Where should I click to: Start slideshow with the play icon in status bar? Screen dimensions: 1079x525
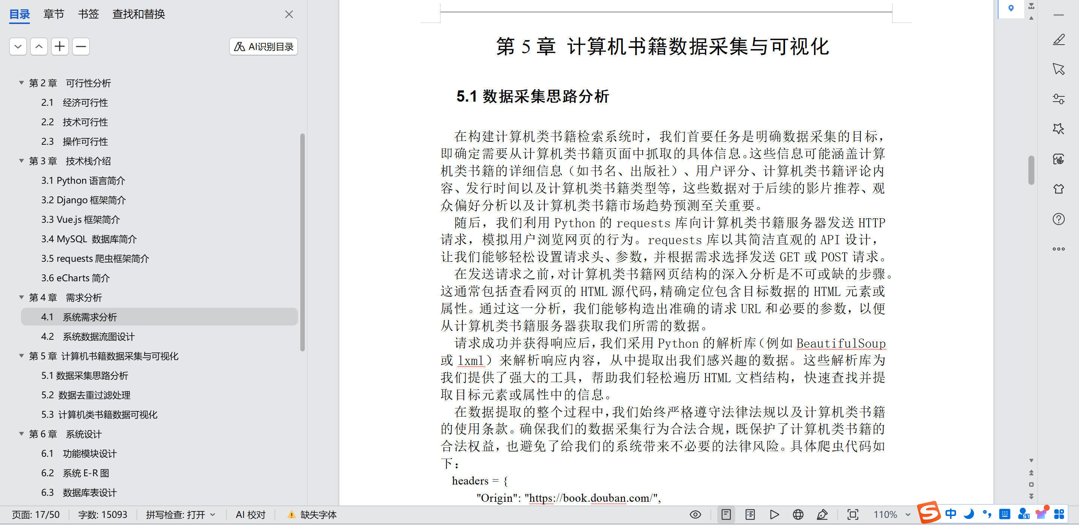774,514
